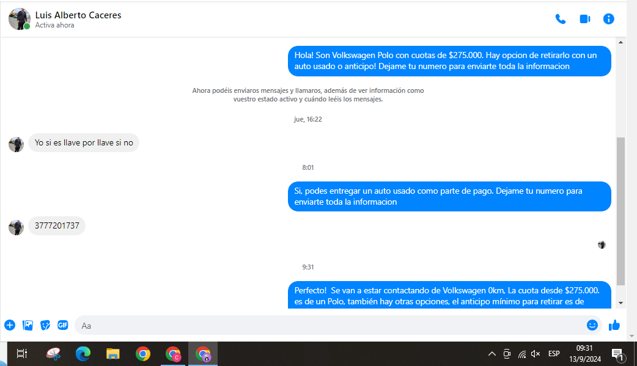This screenshot has height=366, width=637.
Task: Click the chat scrollbar down arrow
Action: [620, 303]
